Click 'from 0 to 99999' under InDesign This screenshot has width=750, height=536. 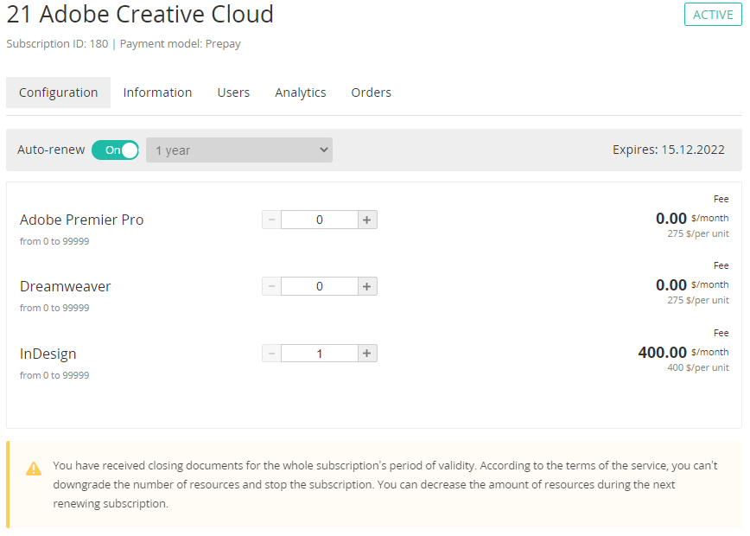click(x=54, y=376)
